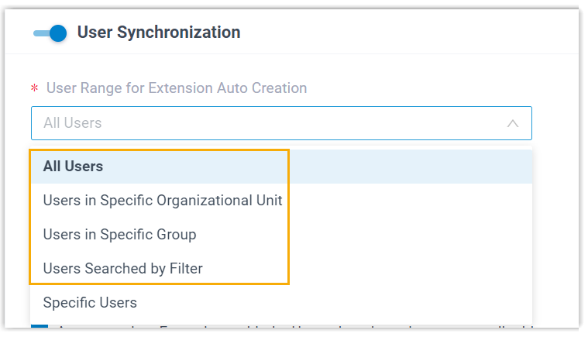Select the highlighted All Users option

pos(74,167)
